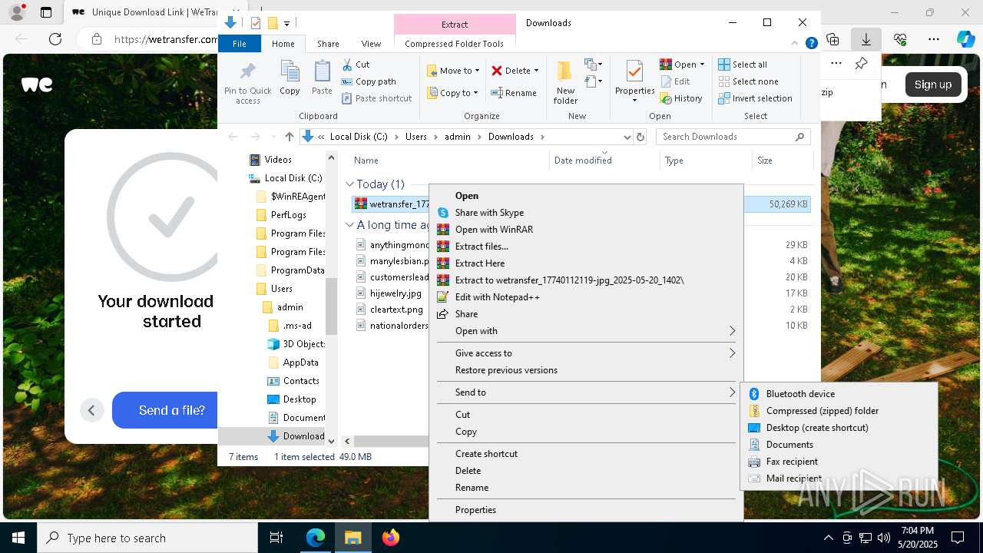Click Edge Settings and more ellipsis
The image size is (983, 553).
pyautogui.click(x=934, y=39)
